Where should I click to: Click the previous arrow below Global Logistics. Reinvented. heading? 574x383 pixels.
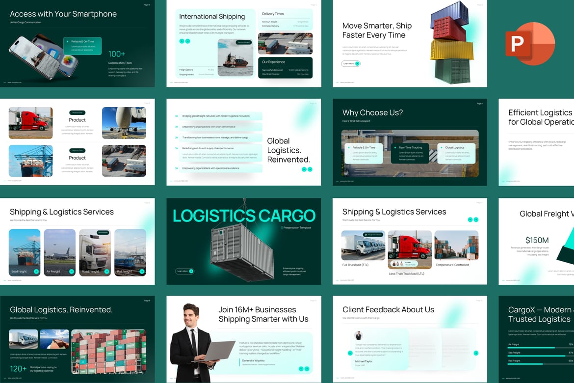click(304, 169)
